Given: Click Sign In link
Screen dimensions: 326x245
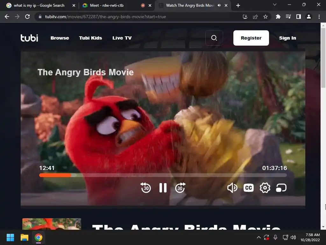Looking at the screenshot, I should click(287, 38).
